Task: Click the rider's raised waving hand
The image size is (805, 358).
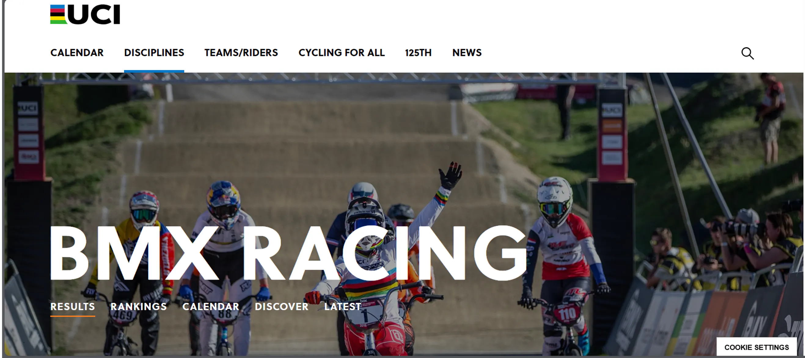Action: [450, 175]
